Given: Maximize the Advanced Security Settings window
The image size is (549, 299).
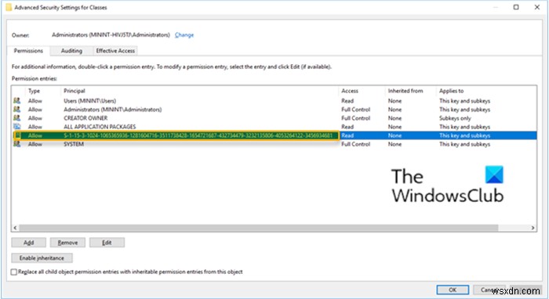Looking at the screenshot, I should coord(516,7).
